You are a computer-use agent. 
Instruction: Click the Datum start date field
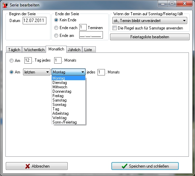click(x=35, y=21)
